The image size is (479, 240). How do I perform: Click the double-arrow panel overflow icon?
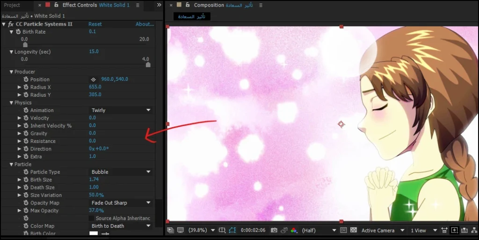pyautogui.click(x=159, y=5)
